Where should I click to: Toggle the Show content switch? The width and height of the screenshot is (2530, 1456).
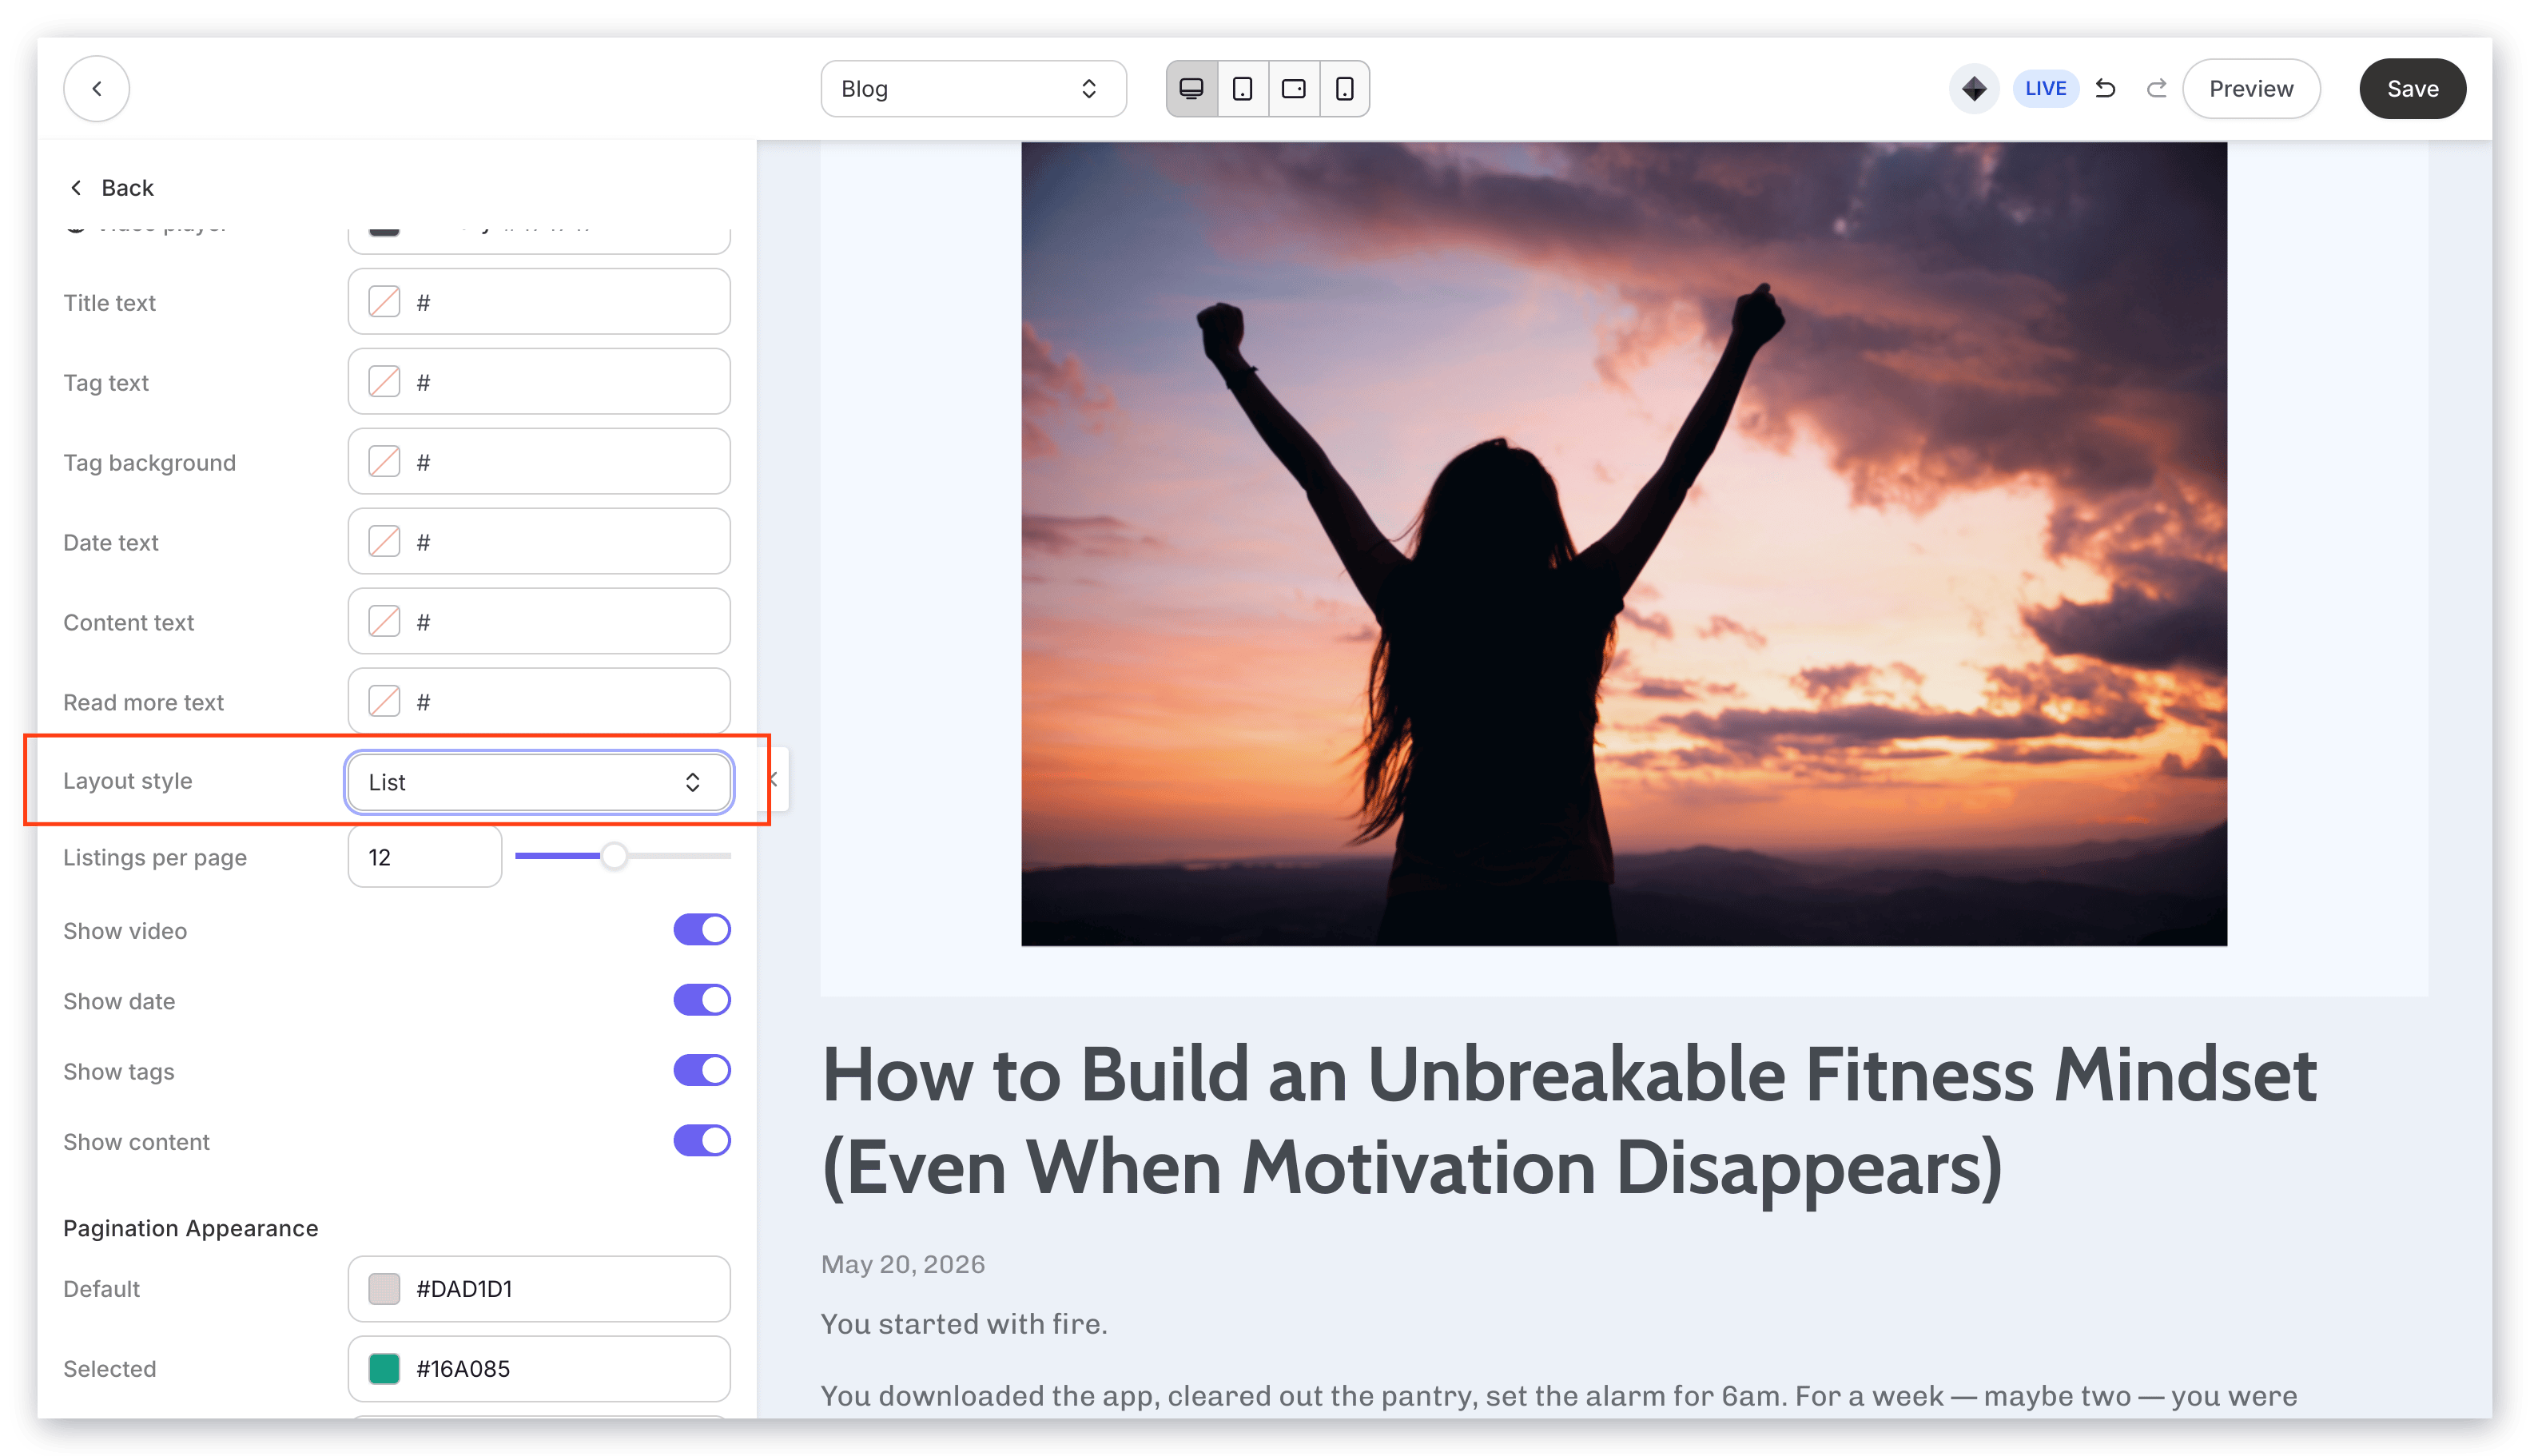coord(701,1141)
